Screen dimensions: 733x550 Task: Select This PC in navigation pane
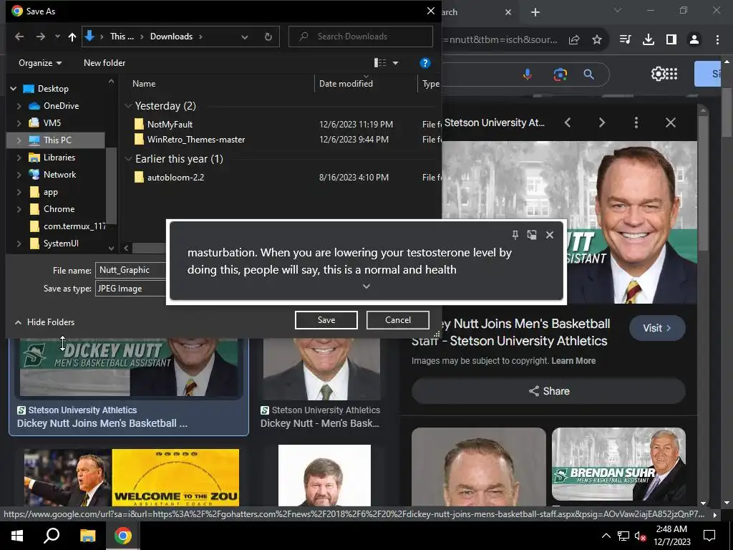click(x=57, y=140)
